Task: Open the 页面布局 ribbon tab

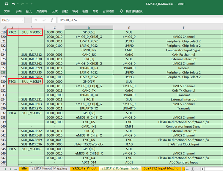Action: [42, 11]
